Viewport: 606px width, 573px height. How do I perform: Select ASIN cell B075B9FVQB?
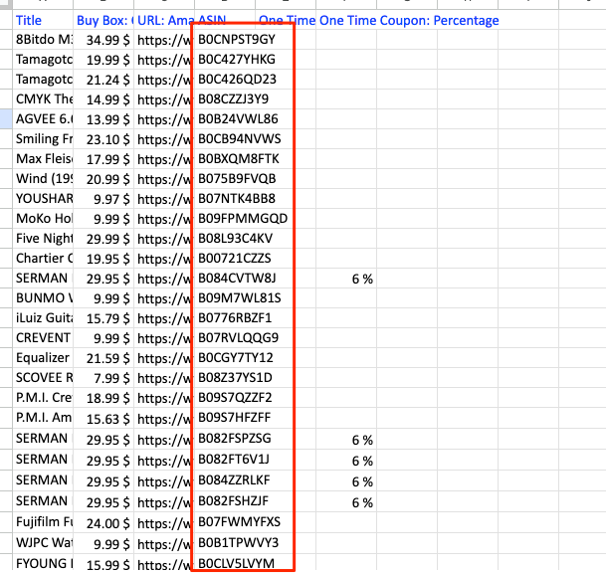tap(225, 179)
